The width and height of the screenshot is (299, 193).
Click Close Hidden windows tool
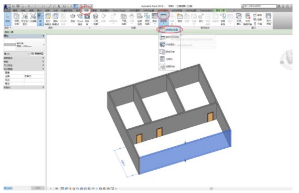(247, 19)
